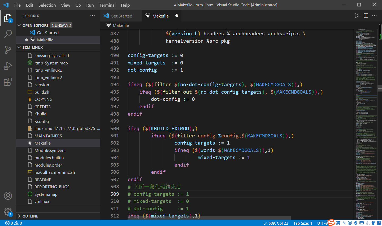The height and width of the screenshot is (226, 382).
Task: Open the .missing-syscalls.d file
Action: [58, 55]
